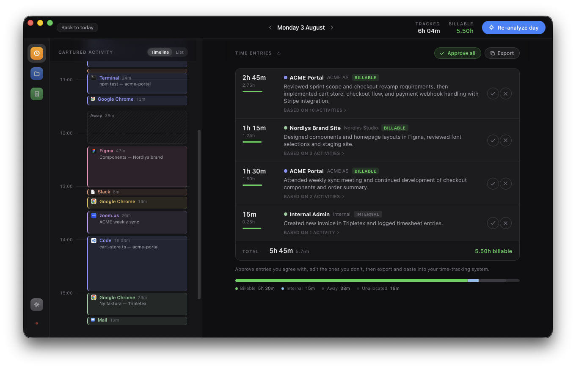Open the folder projects sidebar icon

[37, 74]
